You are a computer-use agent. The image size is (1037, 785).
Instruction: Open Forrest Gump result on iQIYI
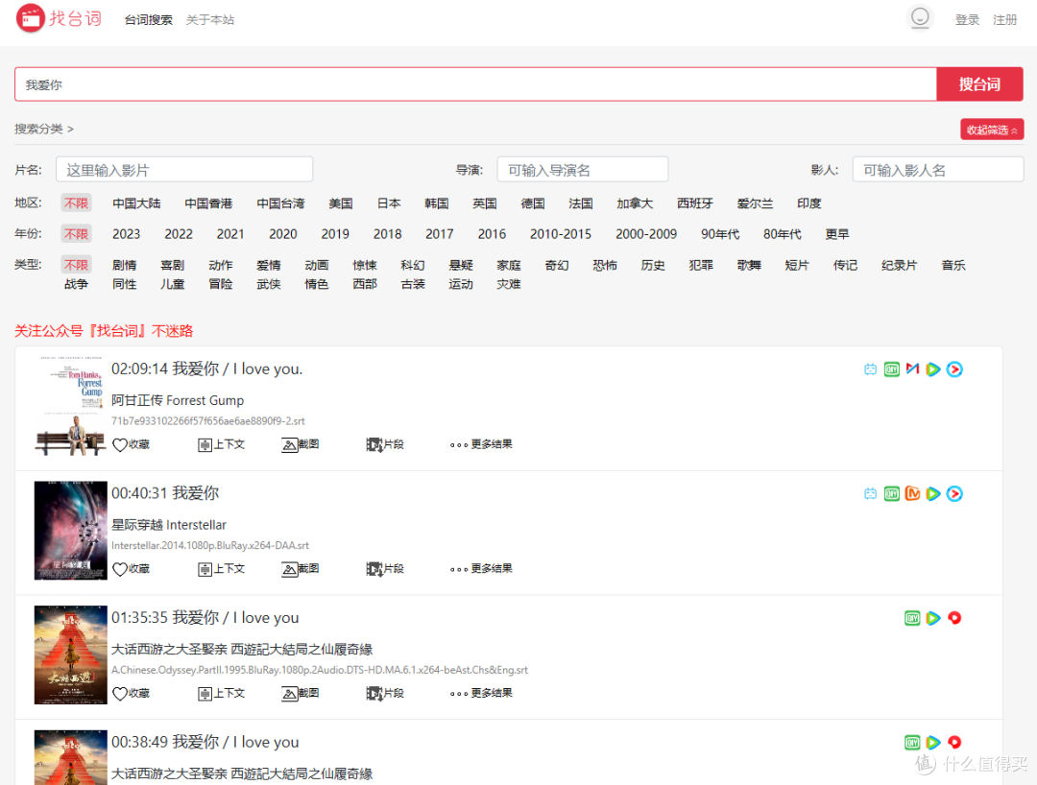(891, 369)
